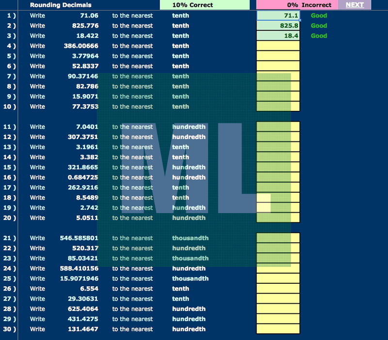Click the number 386.00666 in question 4
This screenshot has width=388, height=340.
tap(81, 46)
